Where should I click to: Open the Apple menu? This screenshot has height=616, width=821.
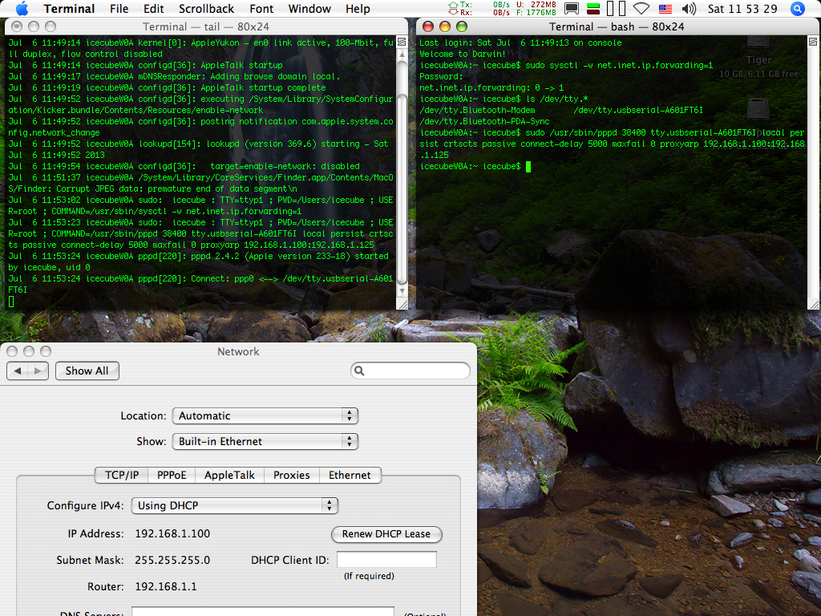coord(22,8)
